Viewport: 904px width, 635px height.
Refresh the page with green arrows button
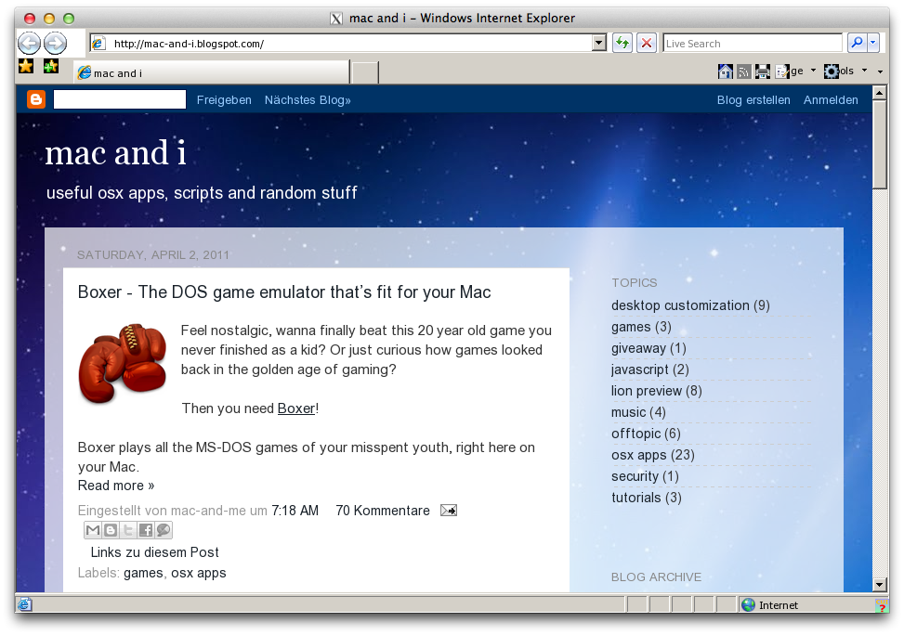[622, 44]
